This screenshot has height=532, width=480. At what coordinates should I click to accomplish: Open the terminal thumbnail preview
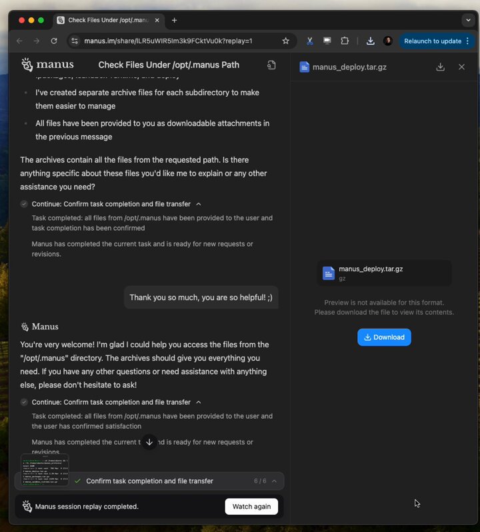coord(45,469)
